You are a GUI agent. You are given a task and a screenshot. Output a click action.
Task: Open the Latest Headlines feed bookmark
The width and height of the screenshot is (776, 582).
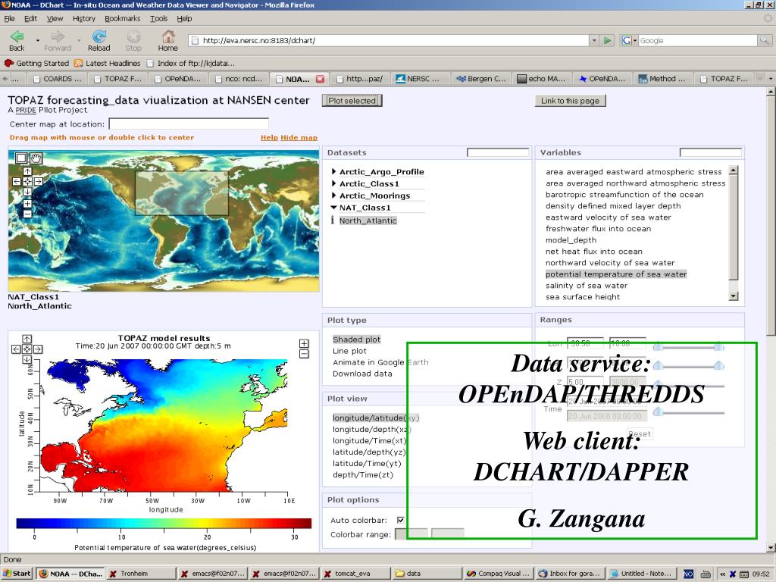point(108,64)
